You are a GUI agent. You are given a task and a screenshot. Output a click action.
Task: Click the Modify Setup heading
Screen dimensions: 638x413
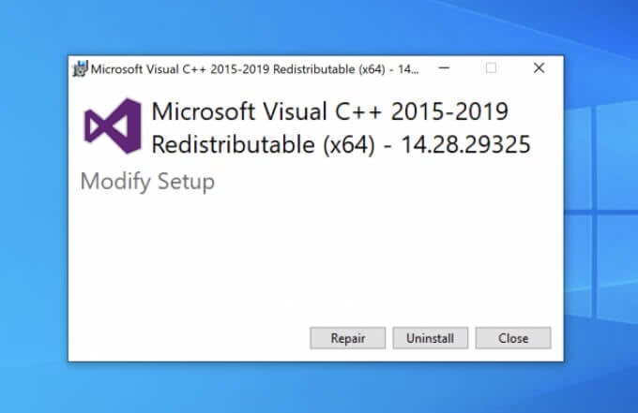[x=147, y=181]
